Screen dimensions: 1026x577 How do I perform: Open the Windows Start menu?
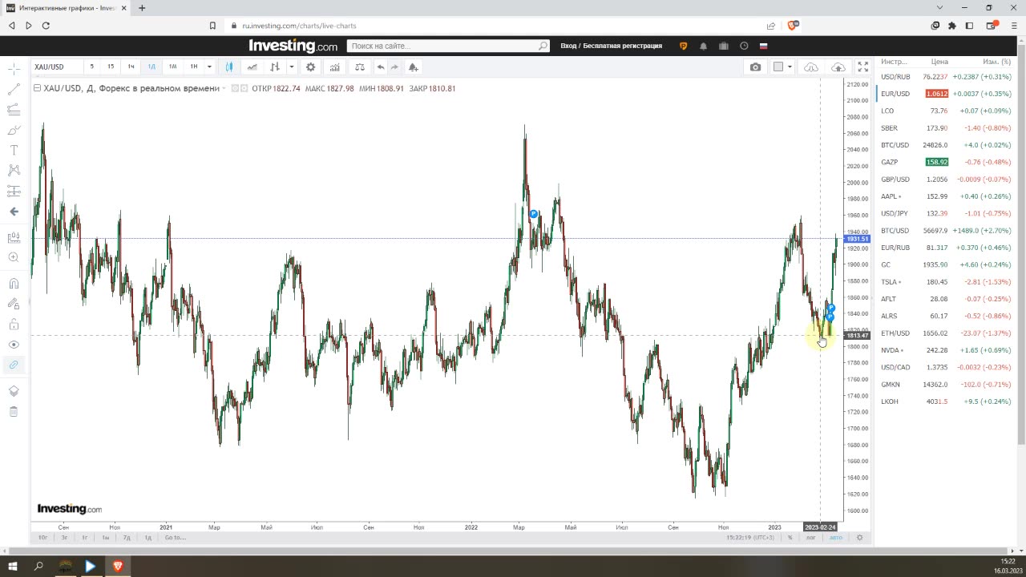pos(13,566)
